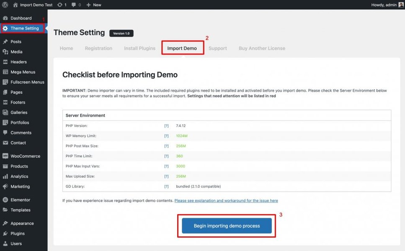The width and height of the screenshot is (405, 251).
Task: Click the WordPress logo icon
Action: coord(5,5)
